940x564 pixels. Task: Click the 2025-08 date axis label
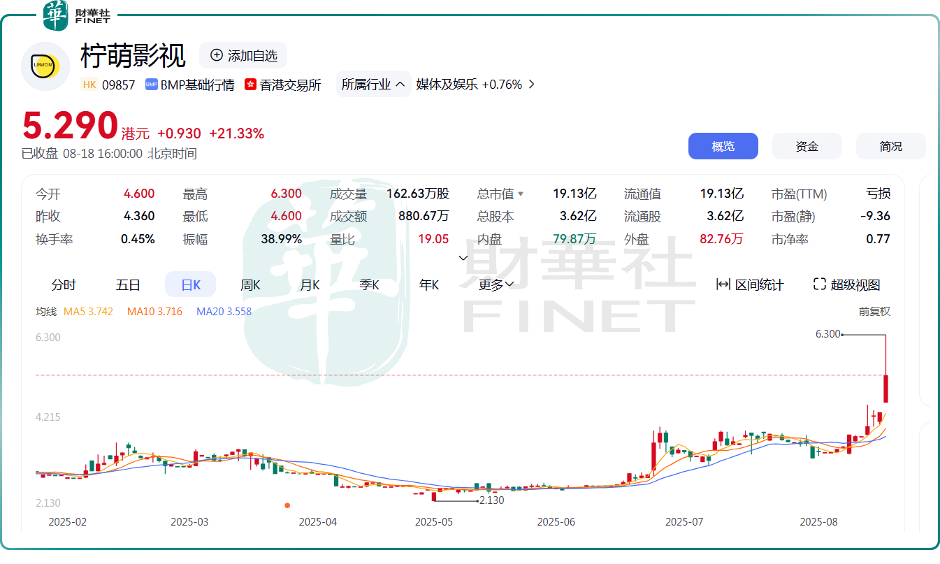point(818,521)
